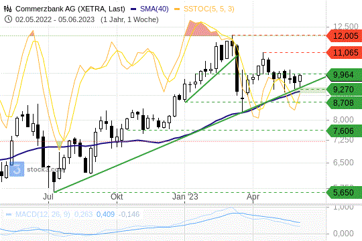Screen dimensions: 362x241
Task: Click the 12,500 price axis label
Action: (x=346, y=26)
